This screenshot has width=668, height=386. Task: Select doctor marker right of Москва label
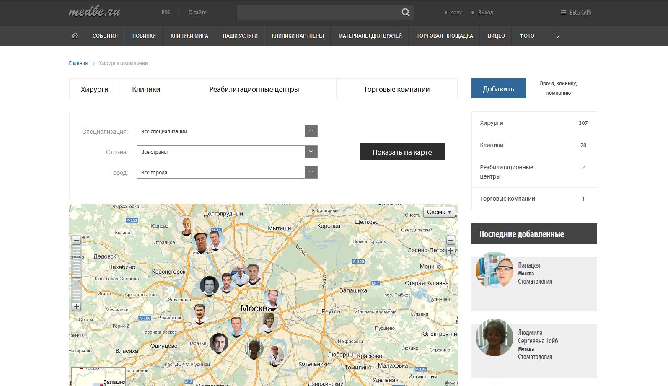click(272, 299)
